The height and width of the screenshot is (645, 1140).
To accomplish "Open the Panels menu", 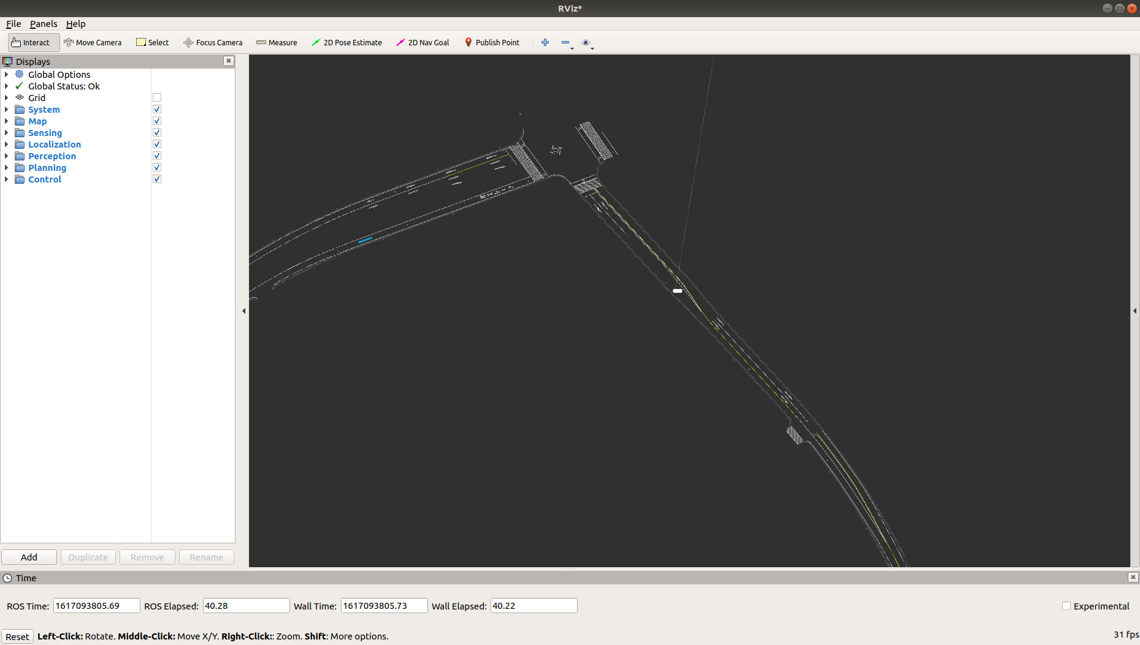I will [44, 24].
